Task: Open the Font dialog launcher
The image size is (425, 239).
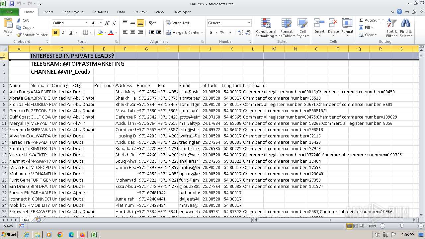Action: [x=116, y=42]
